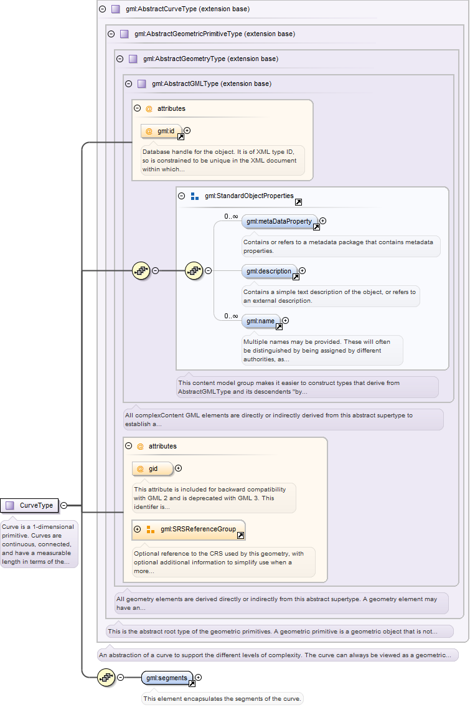The image size is (470, 707).
Task: Collapse the gml:AbstractCurveType extension base
Action: click(x=102, y=9)
